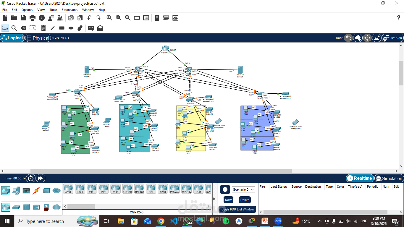The width and height of the screenshot is (404, 227).
Task: Switch to Simulation mode
Action: click(x=389, y=178)
